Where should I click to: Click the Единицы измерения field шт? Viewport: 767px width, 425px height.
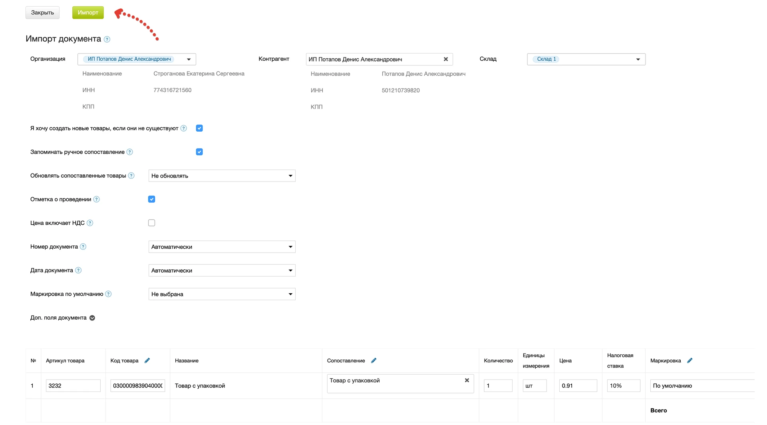point(535,385)
